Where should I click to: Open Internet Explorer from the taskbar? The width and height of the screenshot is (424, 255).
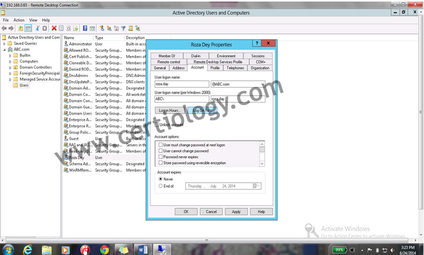click(x=27, y=250)
